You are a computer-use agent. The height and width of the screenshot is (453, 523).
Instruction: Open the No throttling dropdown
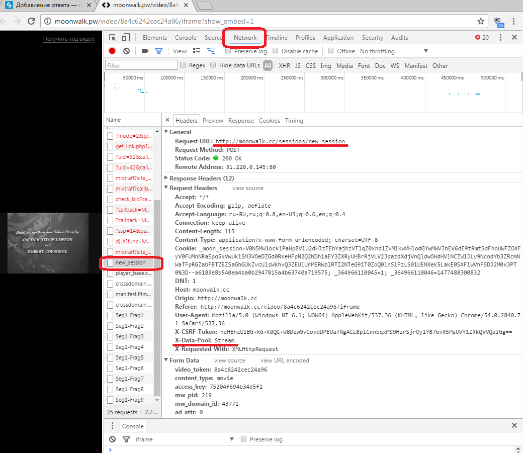tap(394, 51)
